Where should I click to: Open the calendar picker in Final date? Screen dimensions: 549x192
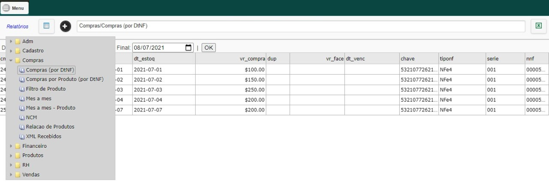[x=188, y=48]
